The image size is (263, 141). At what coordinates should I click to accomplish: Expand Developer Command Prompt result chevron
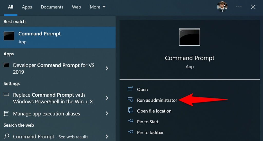pos(107,68)
